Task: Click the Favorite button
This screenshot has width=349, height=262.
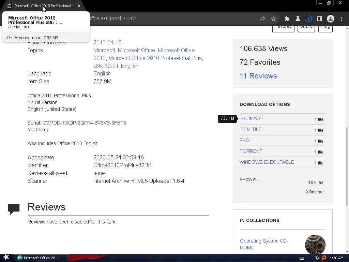Action: 283,28
